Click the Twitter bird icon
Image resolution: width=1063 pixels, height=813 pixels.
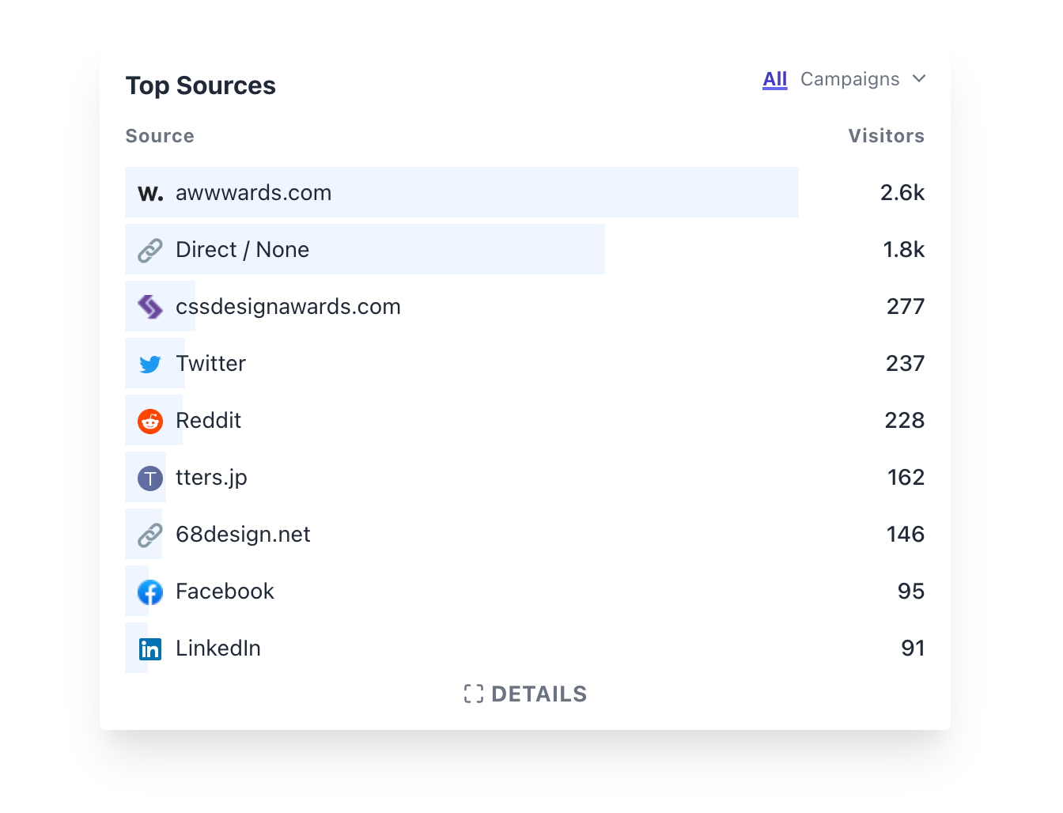point(150,364)
